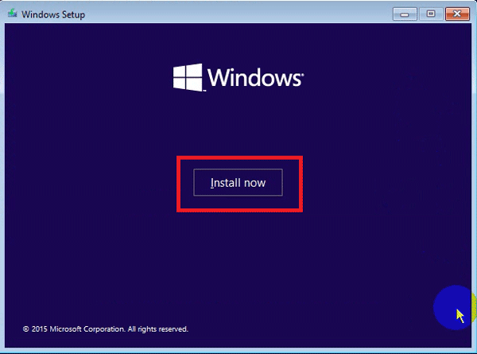Maximize the Windows Setup window
Screen dimensions: 477x354
click(x=431, y=14)
